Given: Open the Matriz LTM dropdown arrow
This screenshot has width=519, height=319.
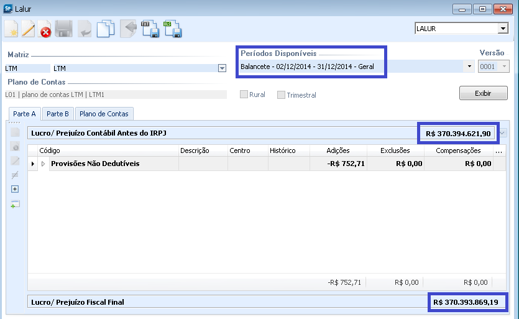Looking at the screenshot, I should (222, 68).
